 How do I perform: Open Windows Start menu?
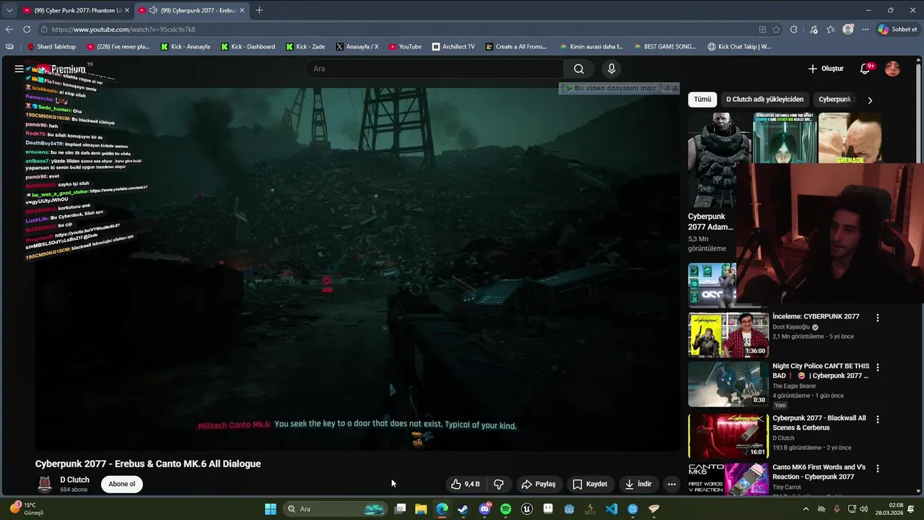click(271, 509)
